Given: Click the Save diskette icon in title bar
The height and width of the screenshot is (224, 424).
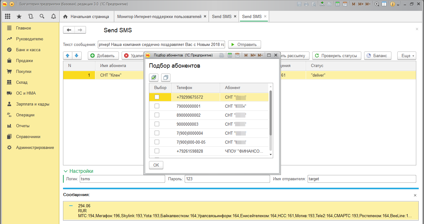Looking at the screenshot, I should (299, 4).
